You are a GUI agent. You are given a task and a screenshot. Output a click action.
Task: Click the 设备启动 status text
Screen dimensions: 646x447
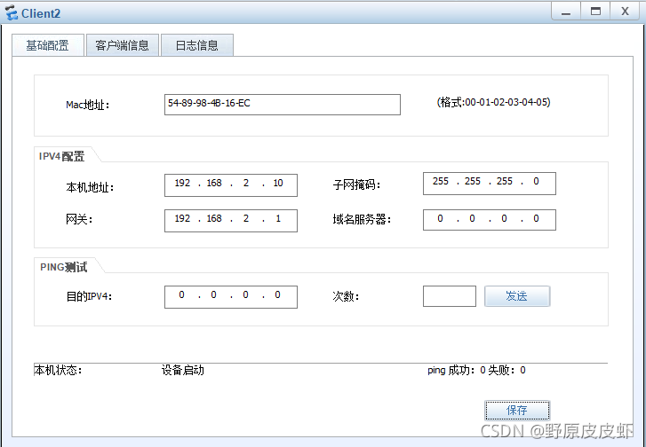click(x=182, y=370)
